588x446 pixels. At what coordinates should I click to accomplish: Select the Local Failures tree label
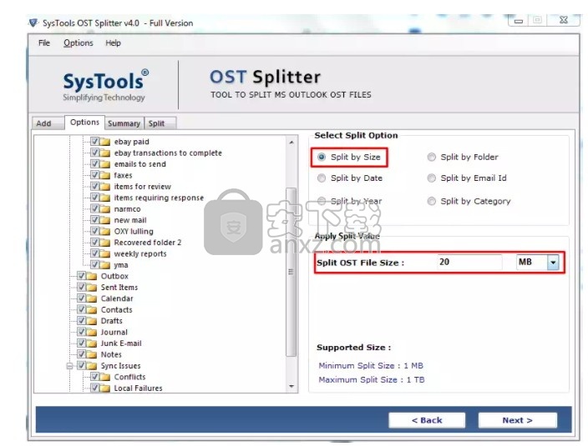(138, 388)
